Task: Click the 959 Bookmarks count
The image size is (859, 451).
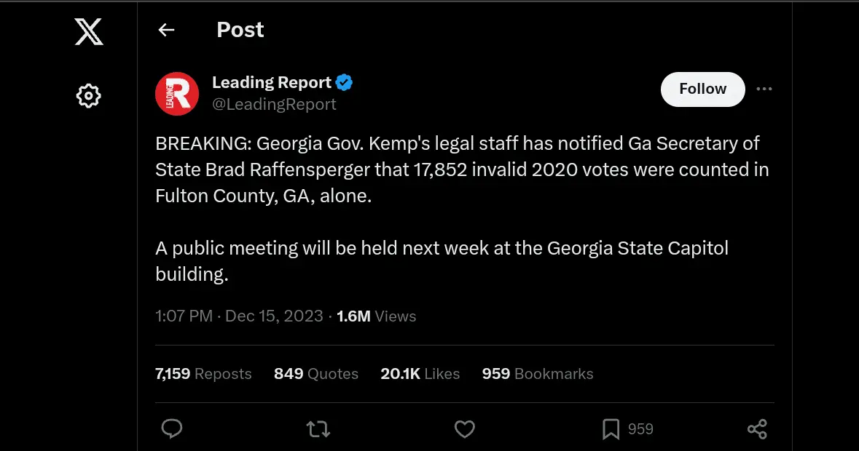Action: point(537,374)
